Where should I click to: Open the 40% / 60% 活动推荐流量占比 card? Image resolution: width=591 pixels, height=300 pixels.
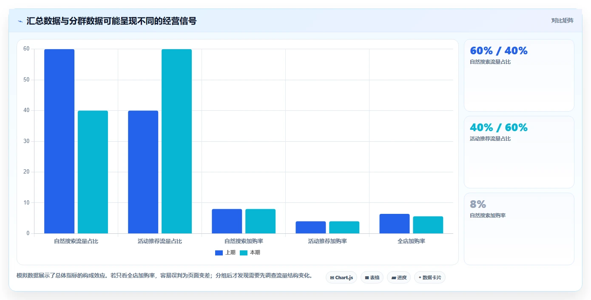coord(519,152)
